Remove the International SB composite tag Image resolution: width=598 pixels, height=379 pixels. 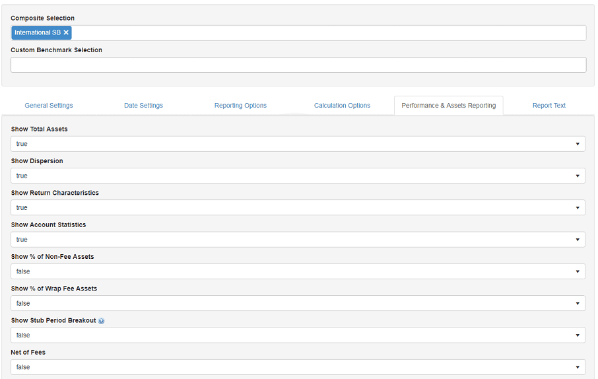tap(66, 32)
